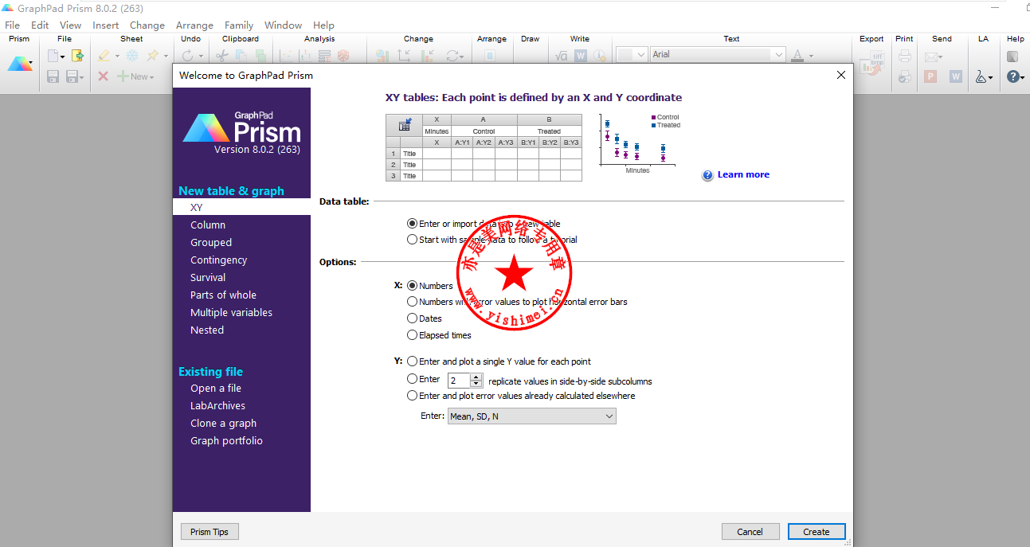Click the font color A swatch

(x=798, y=56)
